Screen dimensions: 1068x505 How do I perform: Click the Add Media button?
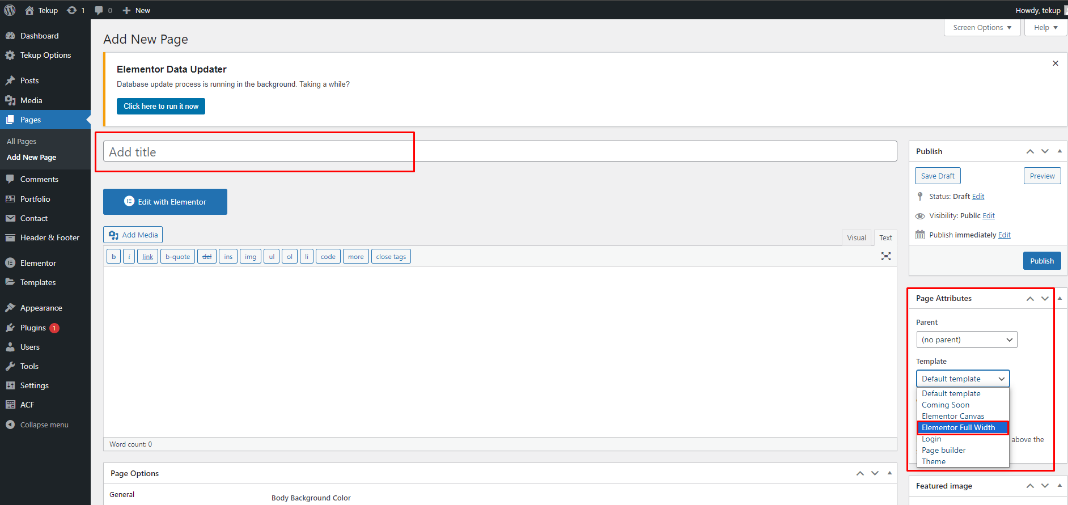(133, 235)
